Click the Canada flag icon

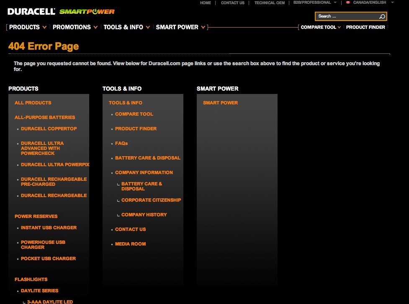pyautogui.click(x=348, y=3)
